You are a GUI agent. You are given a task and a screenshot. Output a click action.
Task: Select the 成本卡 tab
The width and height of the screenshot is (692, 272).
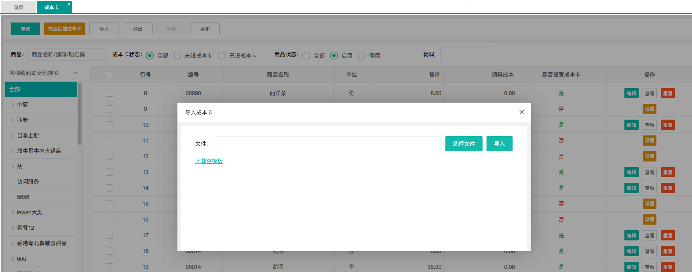[x=51, y=8]
